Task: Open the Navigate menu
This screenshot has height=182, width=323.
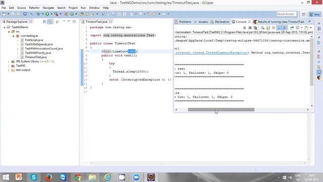Action: pos(48,8)
